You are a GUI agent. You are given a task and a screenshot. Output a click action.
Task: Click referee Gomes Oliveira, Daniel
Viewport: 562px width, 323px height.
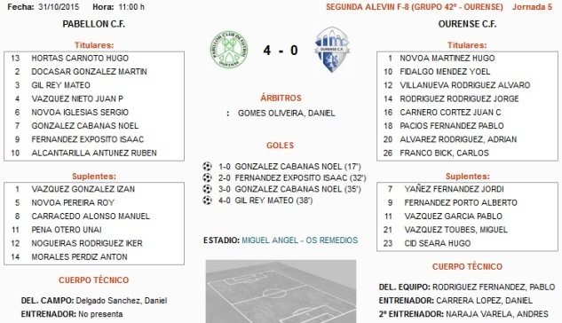287,114
